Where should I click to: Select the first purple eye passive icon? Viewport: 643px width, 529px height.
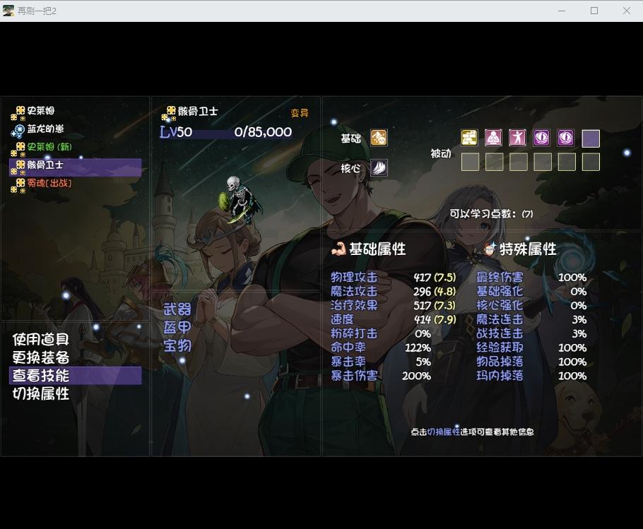[542, 138]
